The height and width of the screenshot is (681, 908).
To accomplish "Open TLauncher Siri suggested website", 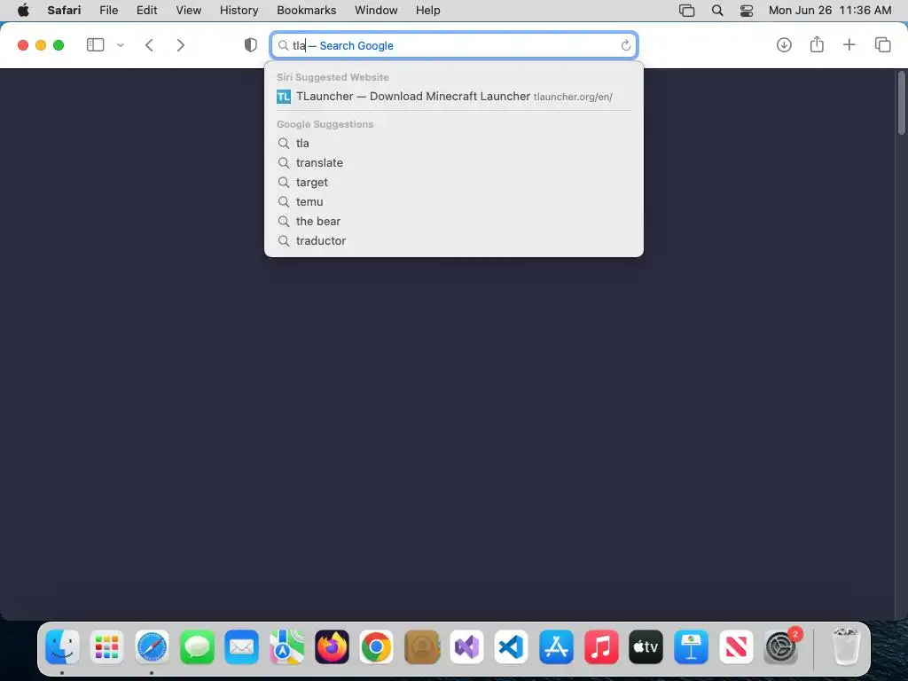I will coord(454,96).
